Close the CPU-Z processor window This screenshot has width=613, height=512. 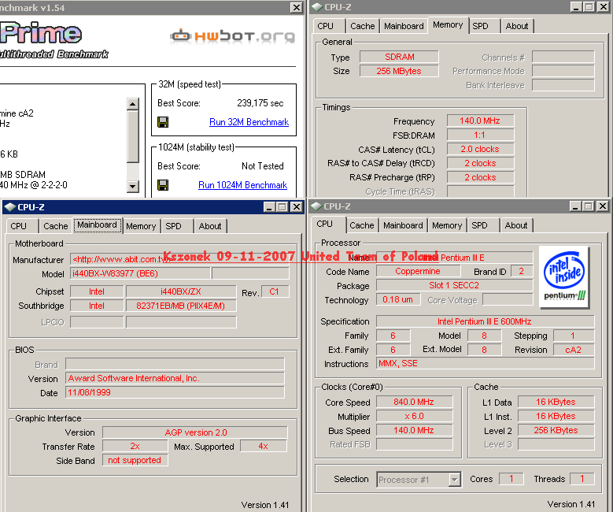point(603,206)
